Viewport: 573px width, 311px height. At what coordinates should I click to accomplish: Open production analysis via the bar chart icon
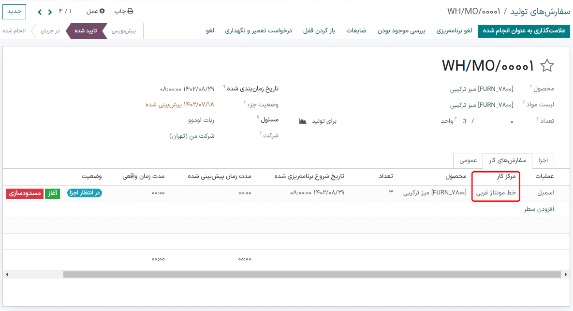coord(302,121)
